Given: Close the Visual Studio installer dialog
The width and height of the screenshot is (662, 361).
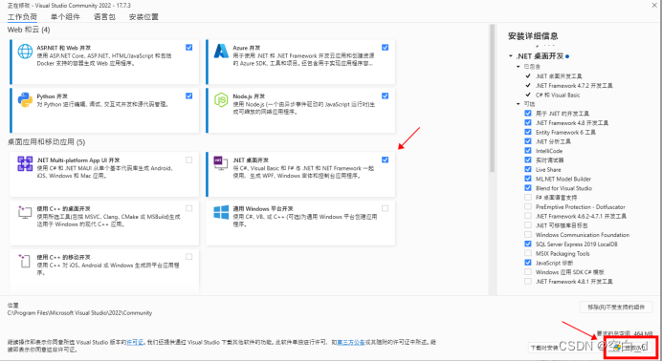Looking at the screenshot, I should (x=654, y=6).
